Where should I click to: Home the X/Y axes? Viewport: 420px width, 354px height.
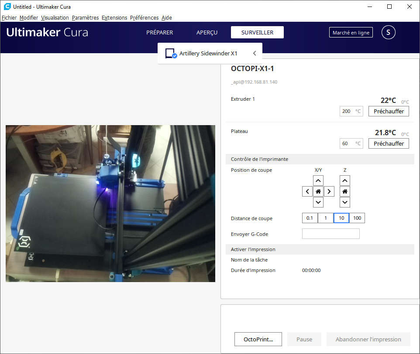[318, 191]
